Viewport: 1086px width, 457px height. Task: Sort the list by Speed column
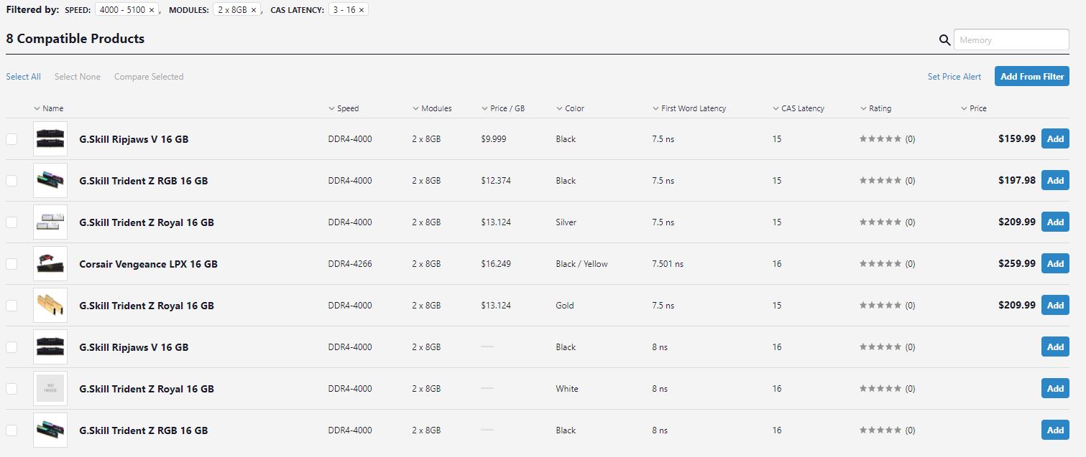344,108
